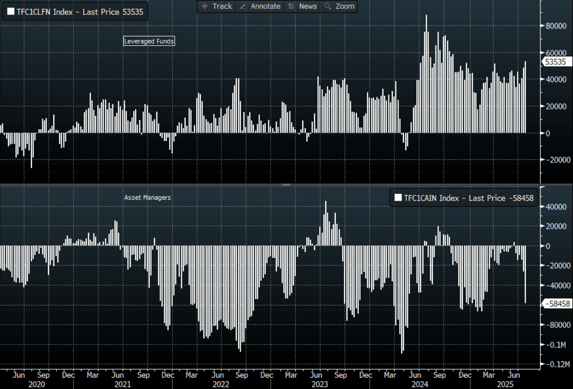Click the -0.12M y-axis label
The height and width of the screenshot is (389, 573).
[557, 365]
